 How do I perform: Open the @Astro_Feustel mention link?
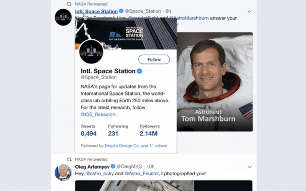[x=142, y=173]
